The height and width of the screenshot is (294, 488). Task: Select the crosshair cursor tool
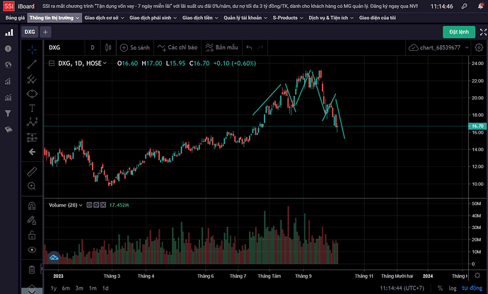click(32, 49)
